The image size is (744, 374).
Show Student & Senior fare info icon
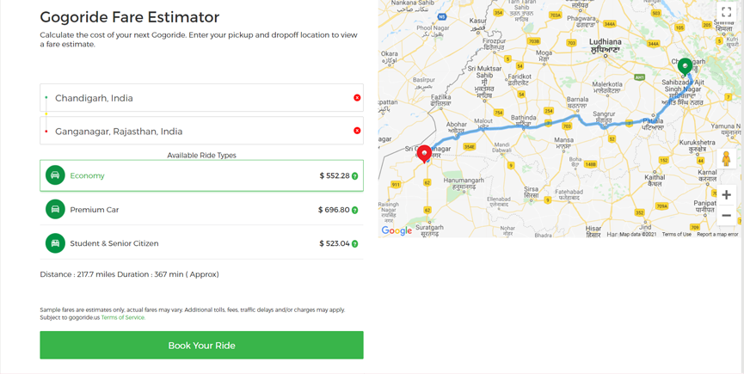[355, 244]
